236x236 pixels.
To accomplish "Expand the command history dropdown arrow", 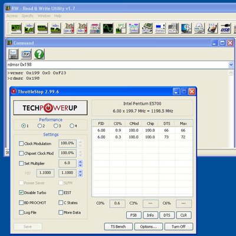I will click(231, 64).
